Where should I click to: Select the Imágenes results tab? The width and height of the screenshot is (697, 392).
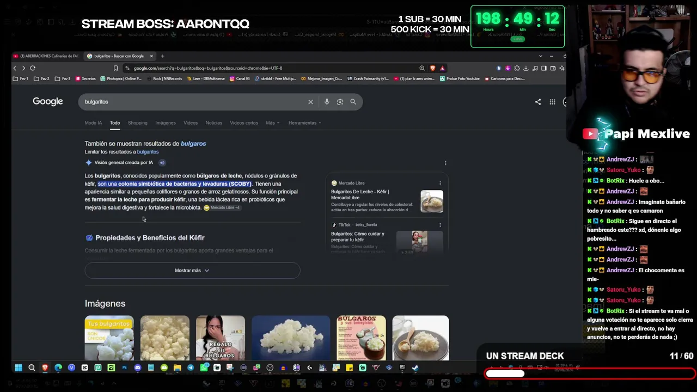166,123
